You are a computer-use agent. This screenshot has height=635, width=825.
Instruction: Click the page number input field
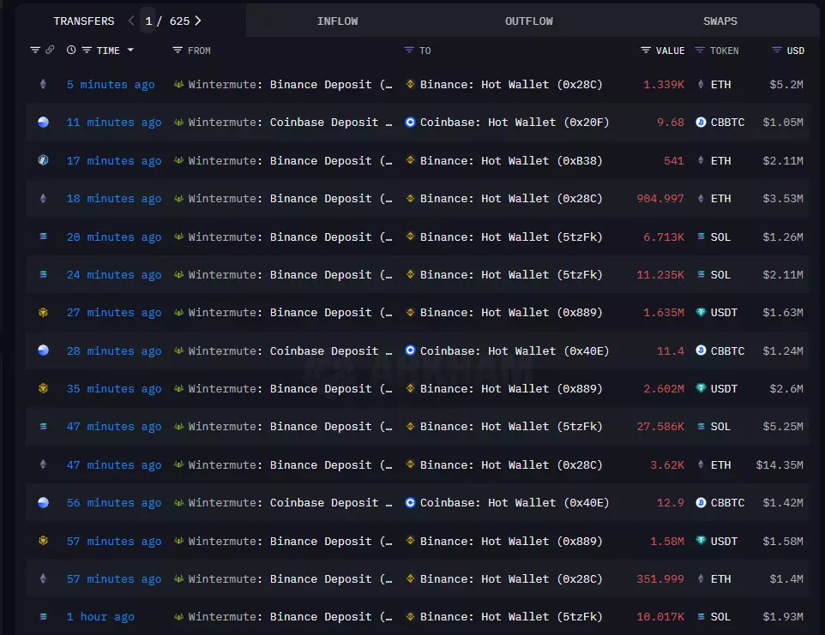pos(149,21)
